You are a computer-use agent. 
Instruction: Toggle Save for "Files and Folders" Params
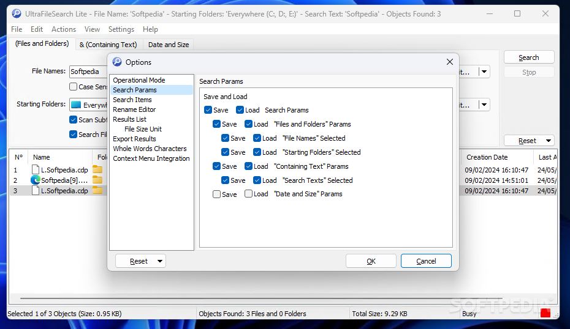216,124
